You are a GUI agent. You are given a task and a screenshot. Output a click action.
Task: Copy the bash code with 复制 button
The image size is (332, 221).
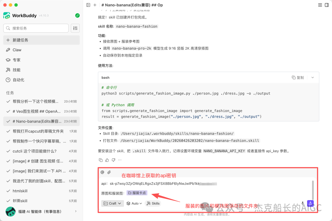[x=298, y=78]
